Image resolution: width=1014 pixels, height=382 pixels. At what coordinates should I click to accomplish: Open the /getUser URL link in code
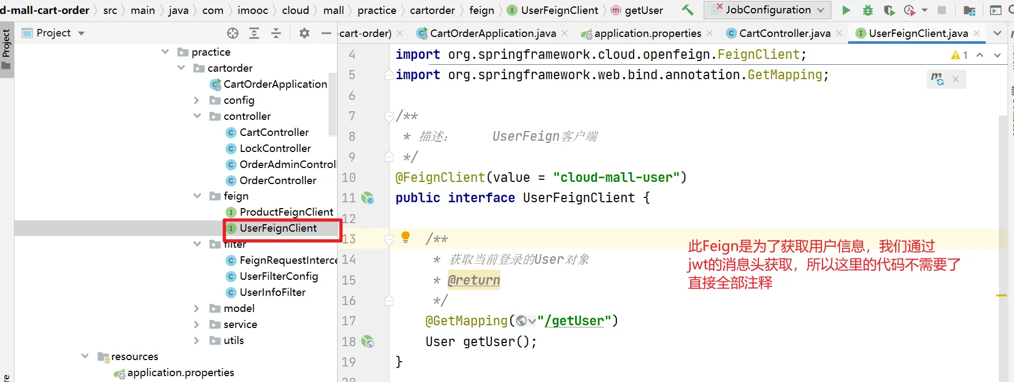[574, 321]
